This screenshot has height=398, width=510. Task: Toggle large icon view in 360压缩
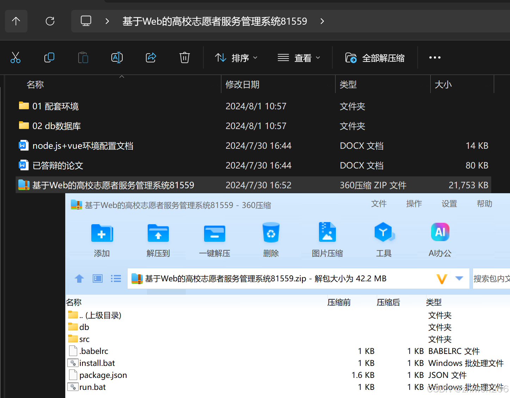(x=97, y=278)
